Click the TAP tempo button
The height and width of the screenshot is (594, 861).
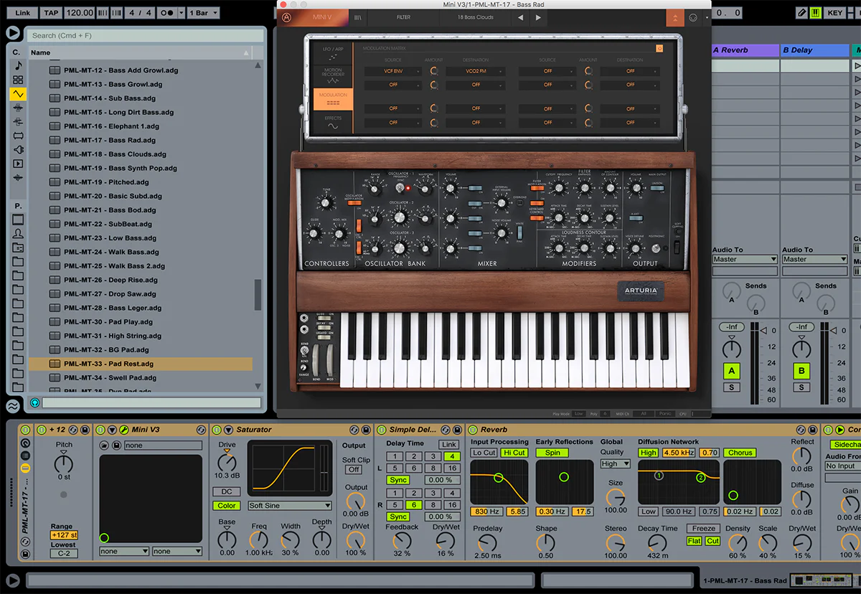(x=50, y=13)
